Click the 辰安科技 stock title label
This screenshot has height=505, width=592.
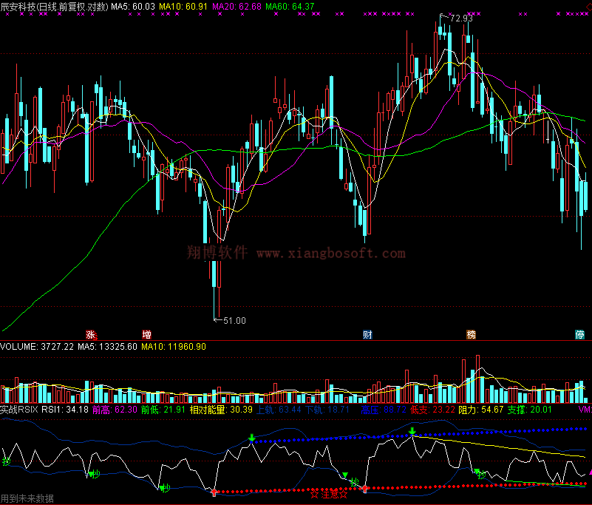[17, 7]
